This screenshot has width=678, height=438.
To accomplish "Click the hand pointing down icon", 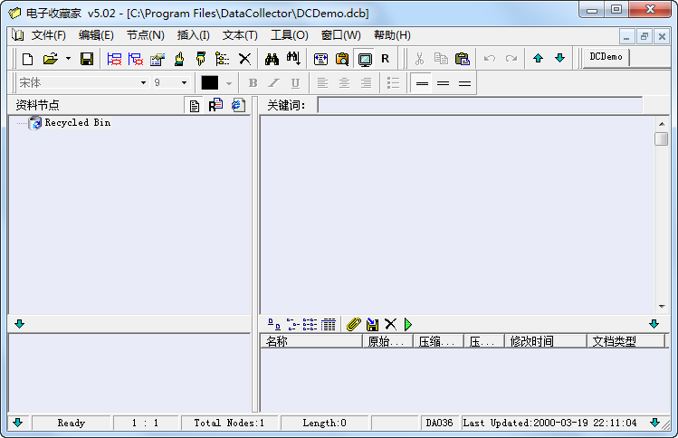I will 201,59.
